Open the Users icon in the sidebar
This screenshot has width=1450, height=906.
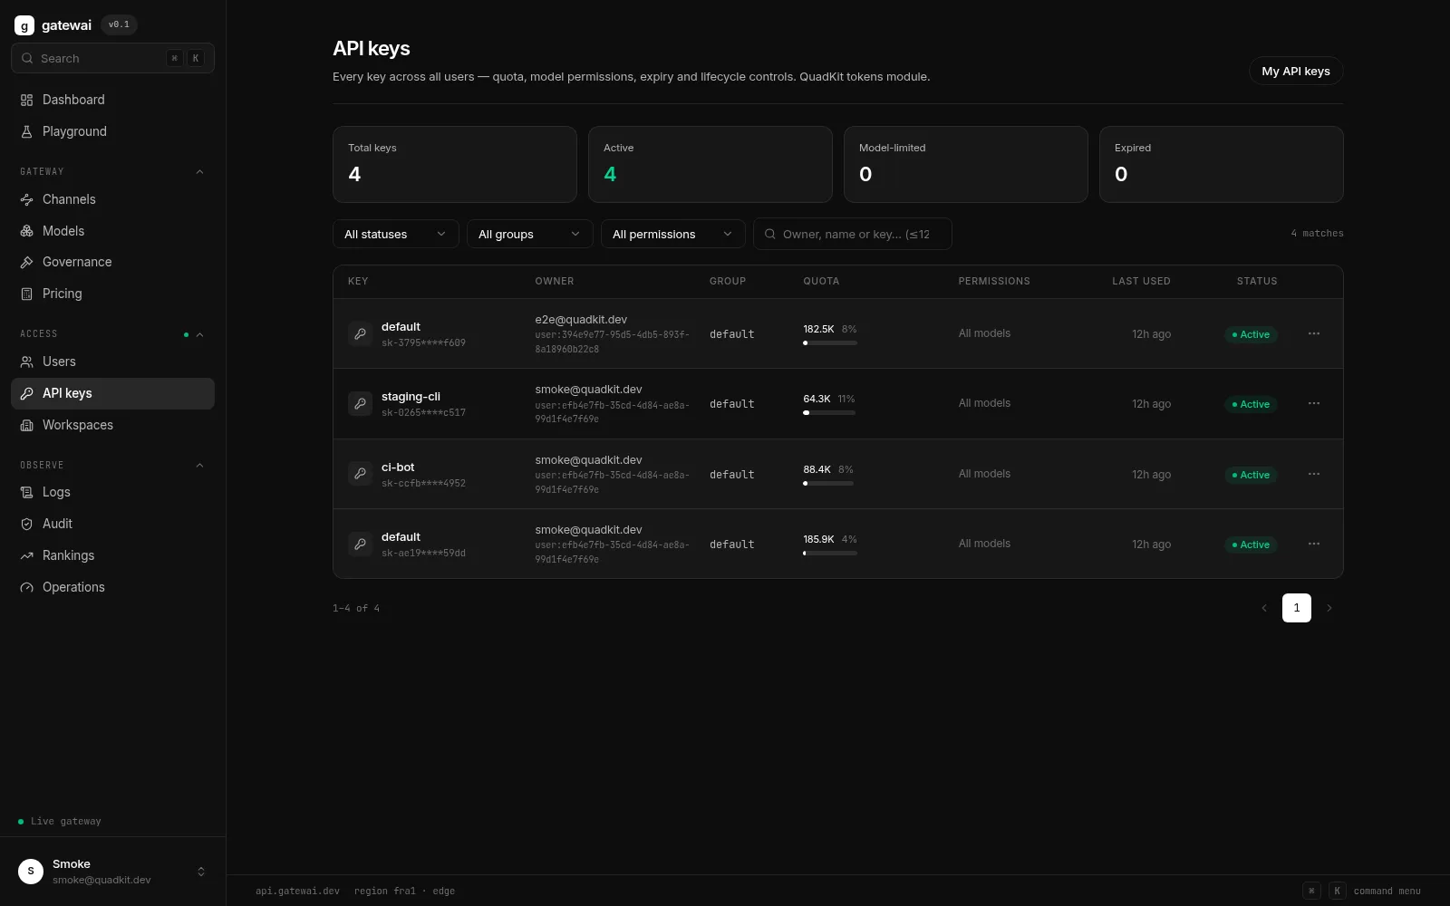(26, 361)
